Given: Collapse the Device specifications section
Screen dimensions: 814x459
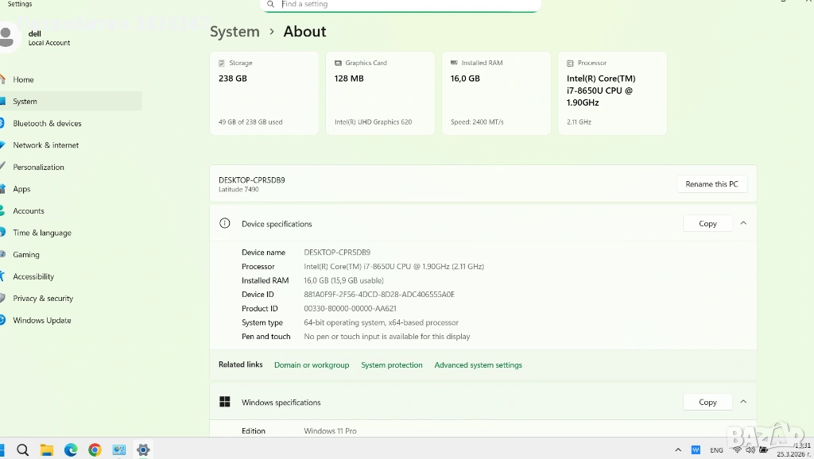Looking at the screenshot, I should coord(743,224).
